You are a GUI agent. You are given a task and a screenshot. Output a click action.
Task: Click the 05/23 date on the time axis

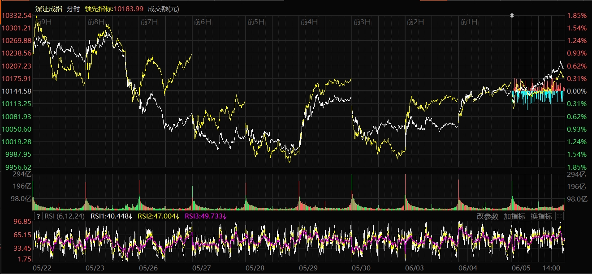pos(95,268)
